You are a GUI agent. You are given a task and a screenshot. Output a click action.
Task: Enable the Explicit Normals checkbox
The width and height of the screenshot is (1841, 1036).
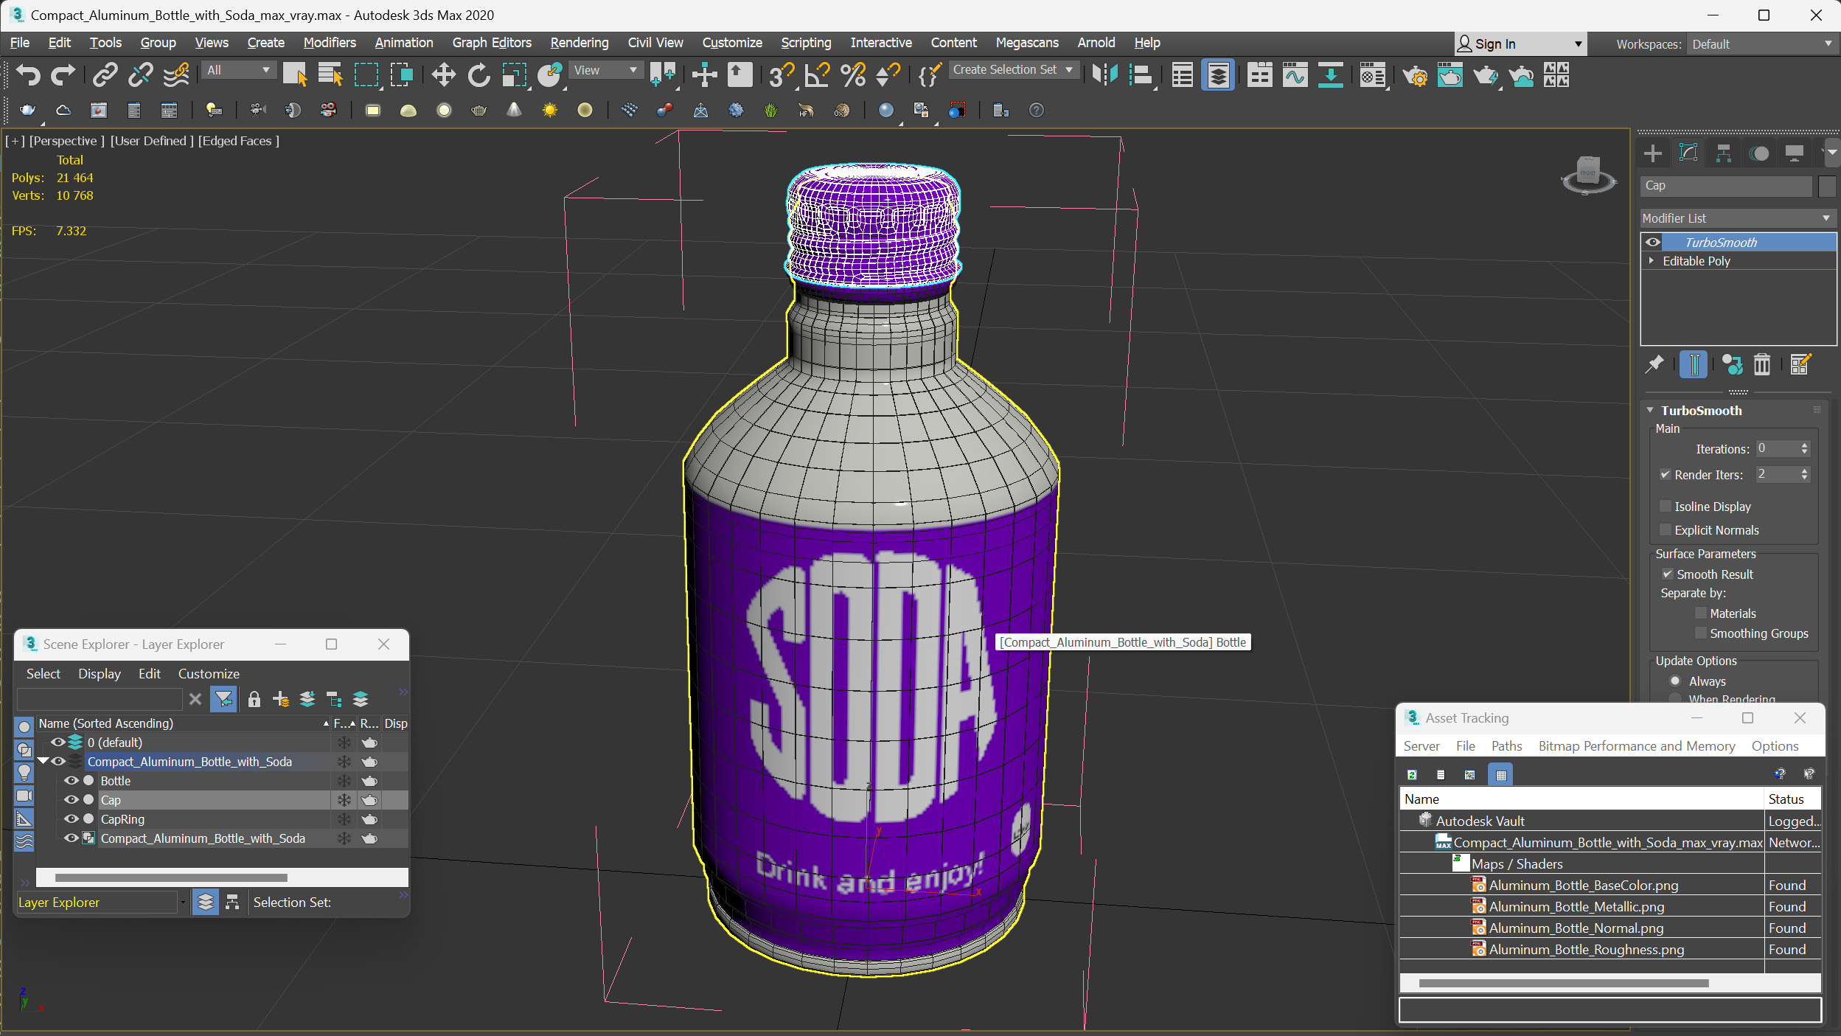click(x=1664, y=530)
